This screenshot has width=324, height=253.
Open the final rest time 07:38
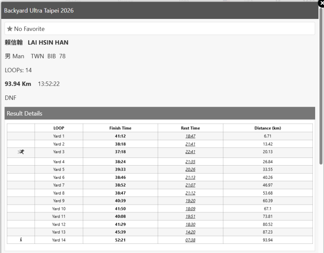pos(190,240)
